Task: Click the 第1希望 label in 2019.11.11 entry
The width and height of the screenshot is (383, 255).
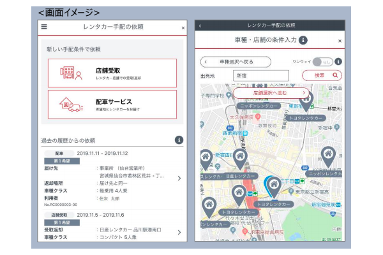Action: (x=62, y=161)
